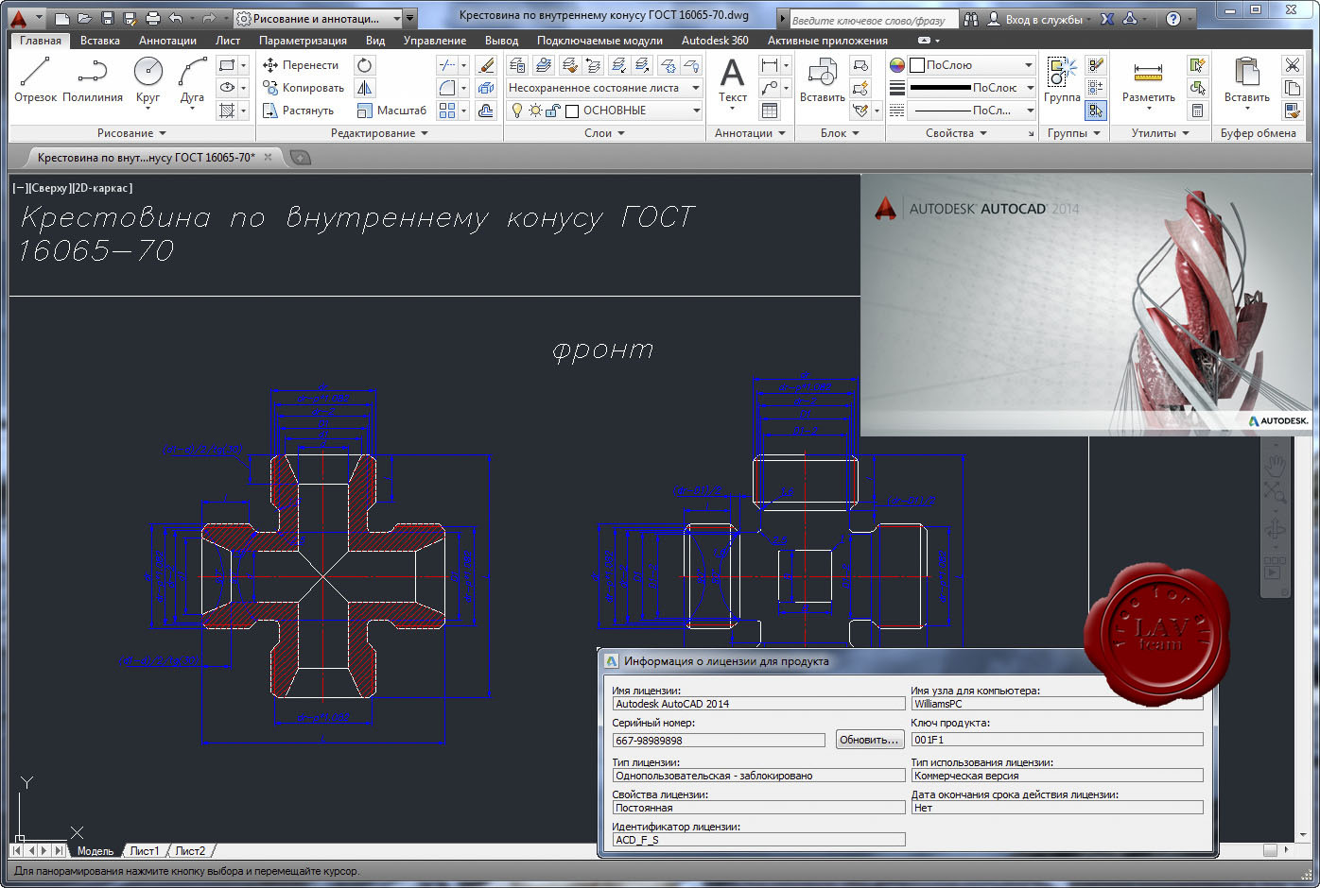Open the Layer Properties manager icon
The width and height of the screenshot is (1320, 888).
(517, 65)
